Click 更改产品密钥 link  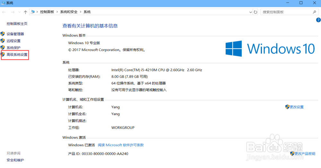(305, 154)
